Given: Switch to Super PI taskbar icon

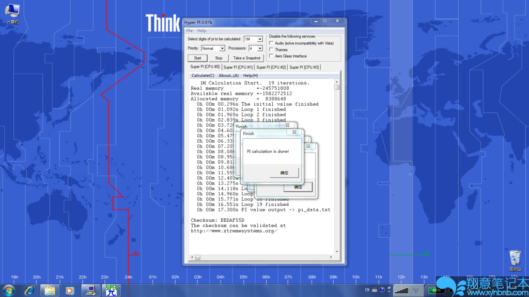Looking at the screenshot, I should [x=111, y=290].
